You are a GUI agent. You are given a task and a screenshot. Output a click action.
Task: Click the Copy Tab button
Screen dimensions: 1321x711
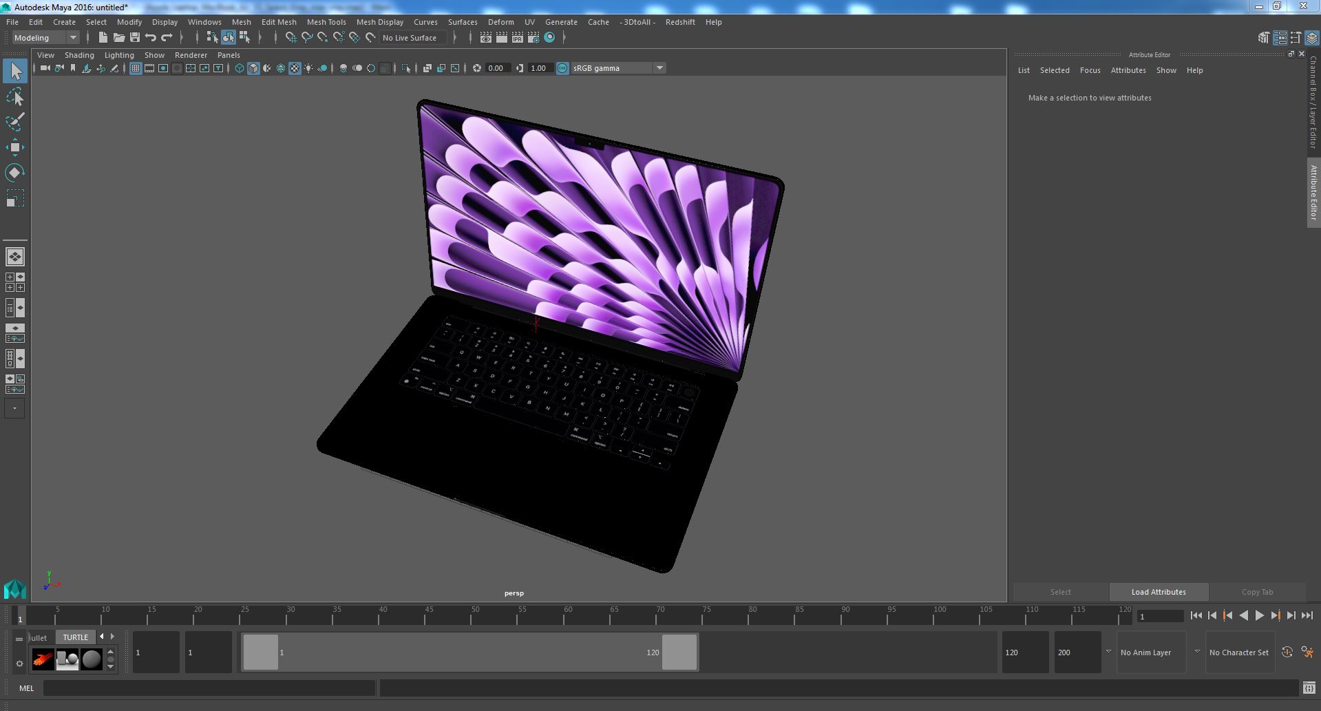(1257, 592)
